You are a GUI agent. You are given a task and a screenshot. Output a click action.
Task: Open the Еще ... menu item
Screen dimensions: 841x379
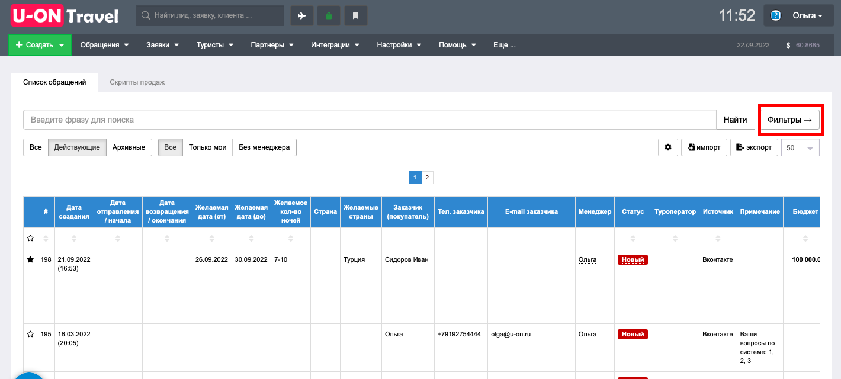pos(505,45)
